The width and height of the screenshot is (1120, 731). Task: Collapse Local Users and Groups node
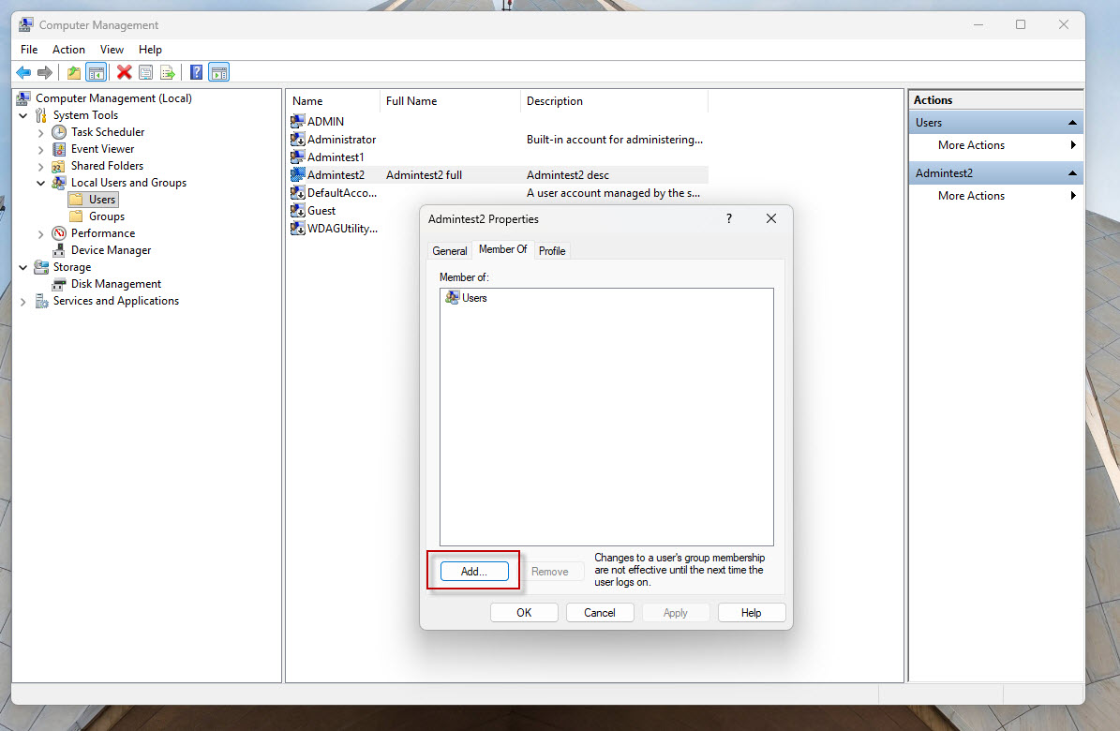40,183
